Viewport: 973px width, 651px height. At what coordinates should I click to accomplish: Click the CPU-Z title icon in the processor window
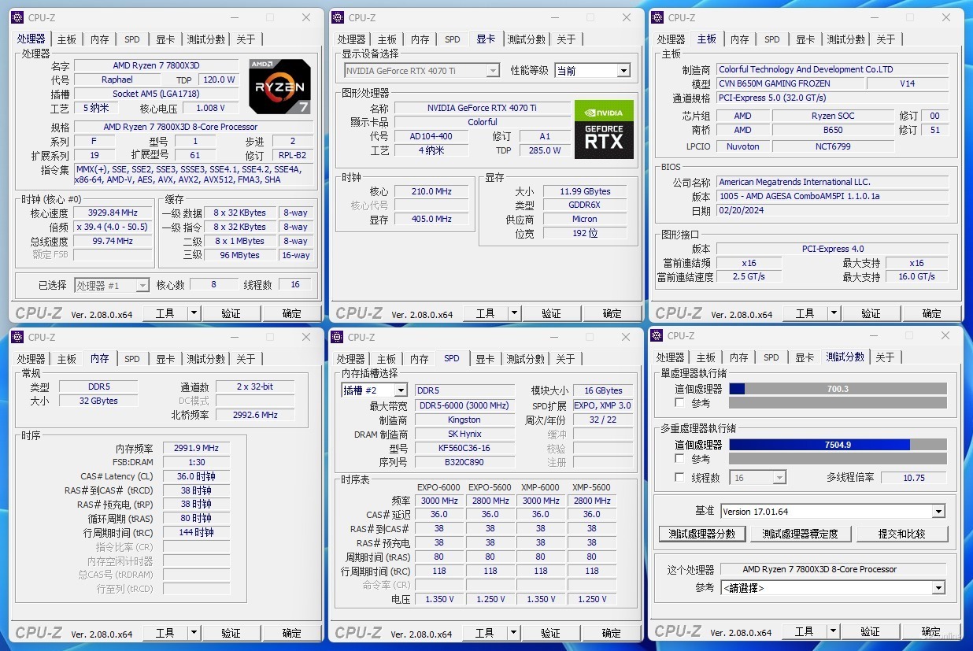click(x=18, y=17)
